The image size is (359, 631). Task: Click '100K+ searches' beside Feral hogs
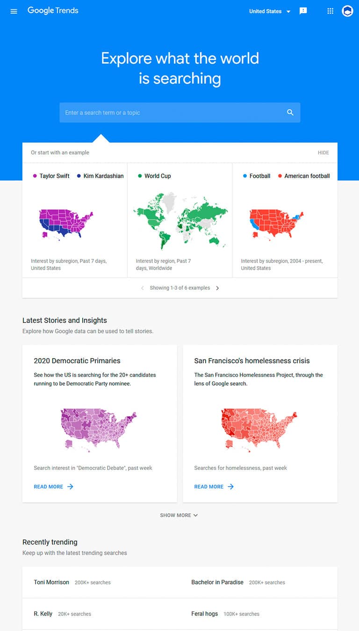(241, 614)
